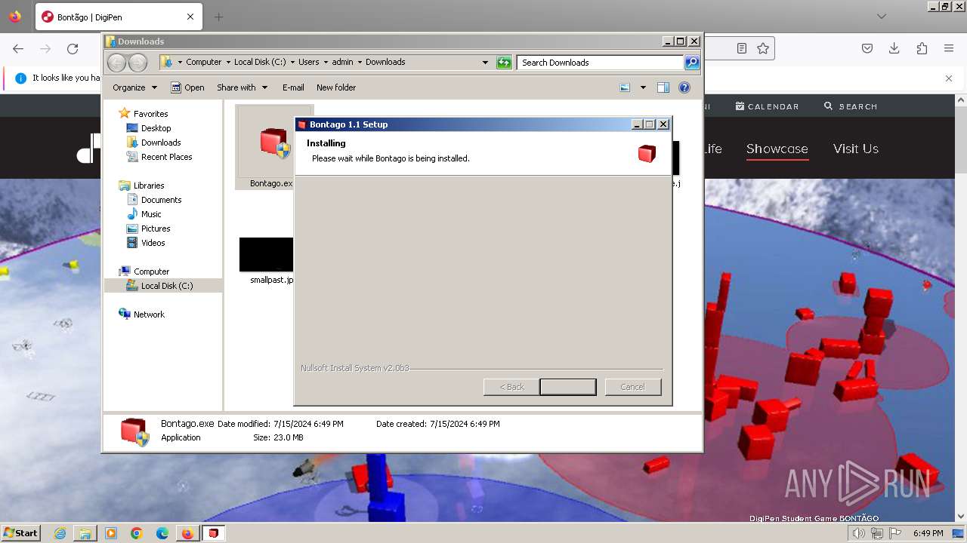
Task: Open a new Firefox tab with plus
Action: pos(218,17)
